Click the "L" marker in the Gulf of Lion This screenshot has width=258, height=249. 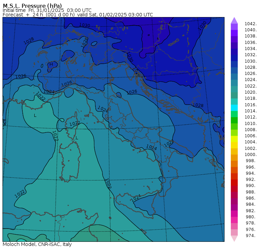coord(35,115)
